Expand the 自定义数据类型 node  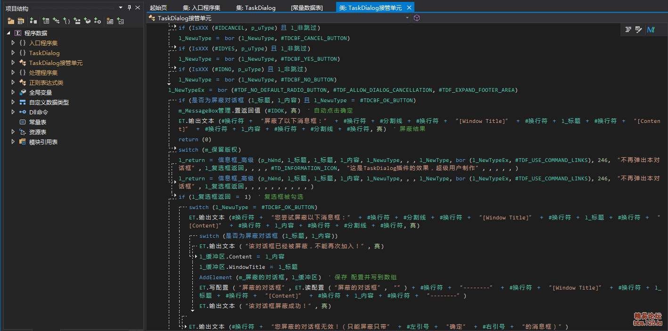(13, 102)
